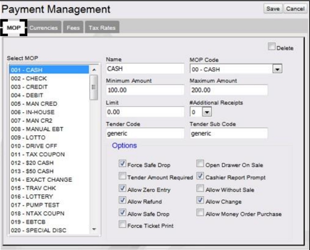Click the Cancel button
The width and height of the screenshot is (310, 250).
pos(295,9)
